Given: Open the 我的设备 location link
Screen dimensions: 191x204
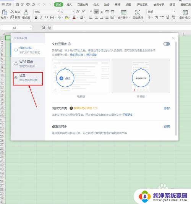Looking at the screenshot, I should point(91,55).
